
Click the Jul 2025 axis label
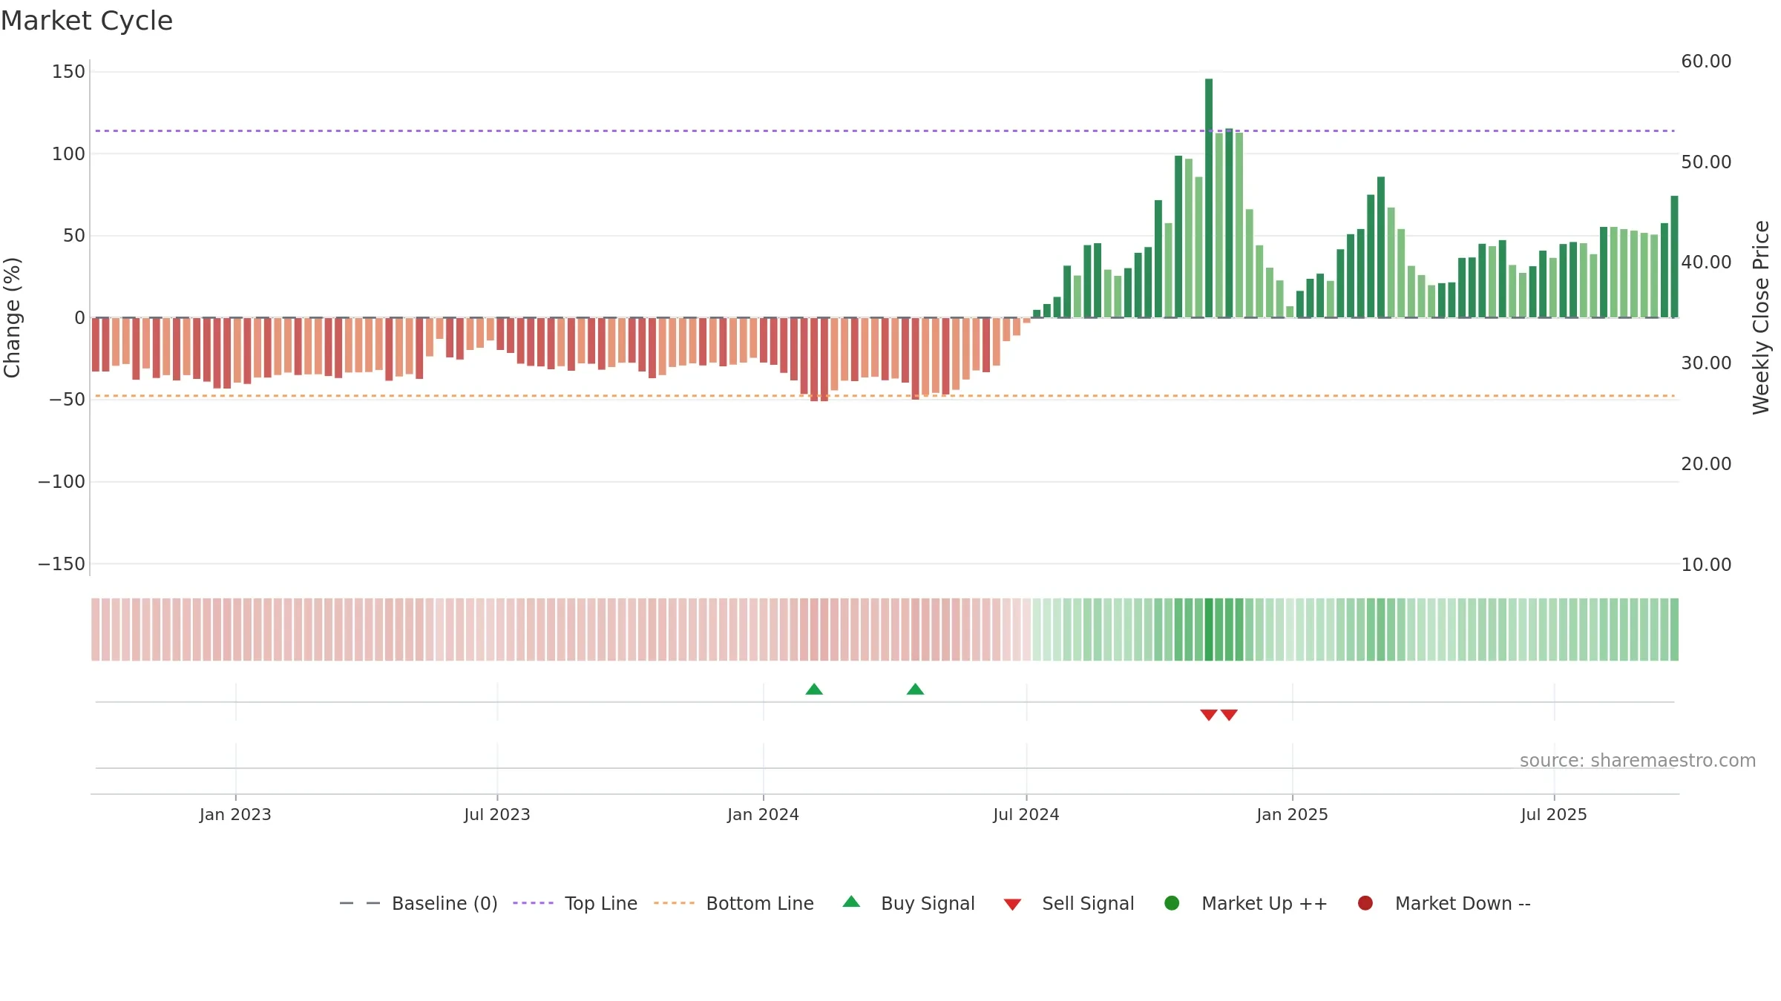coord(1554,815)
